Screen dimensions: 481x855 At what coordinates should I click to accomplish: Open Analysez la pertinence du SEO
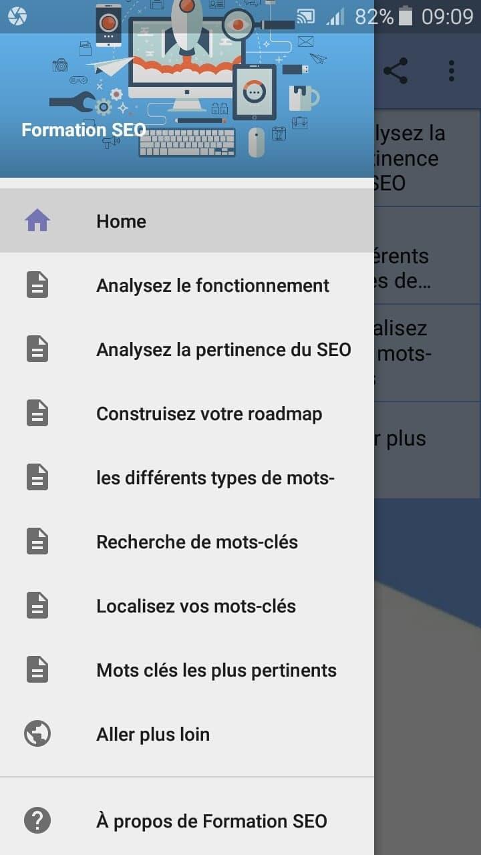(223, 349)
